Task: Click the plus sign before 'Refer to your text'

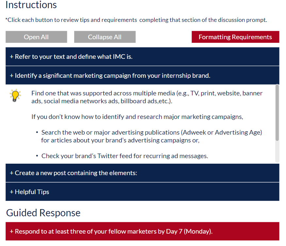Action: click(12, 57)
